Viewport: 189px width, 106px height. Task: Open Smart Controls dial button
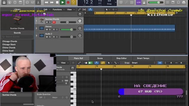[x=27, y=2]
